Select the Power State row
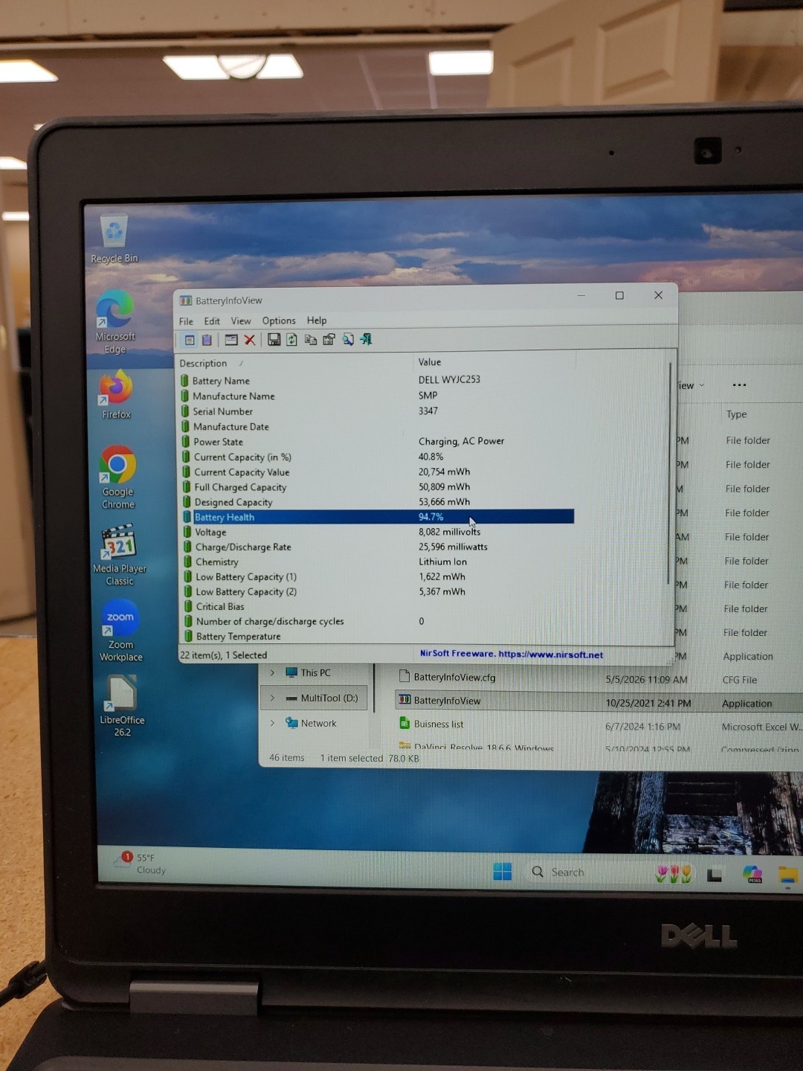 (376, 442)
